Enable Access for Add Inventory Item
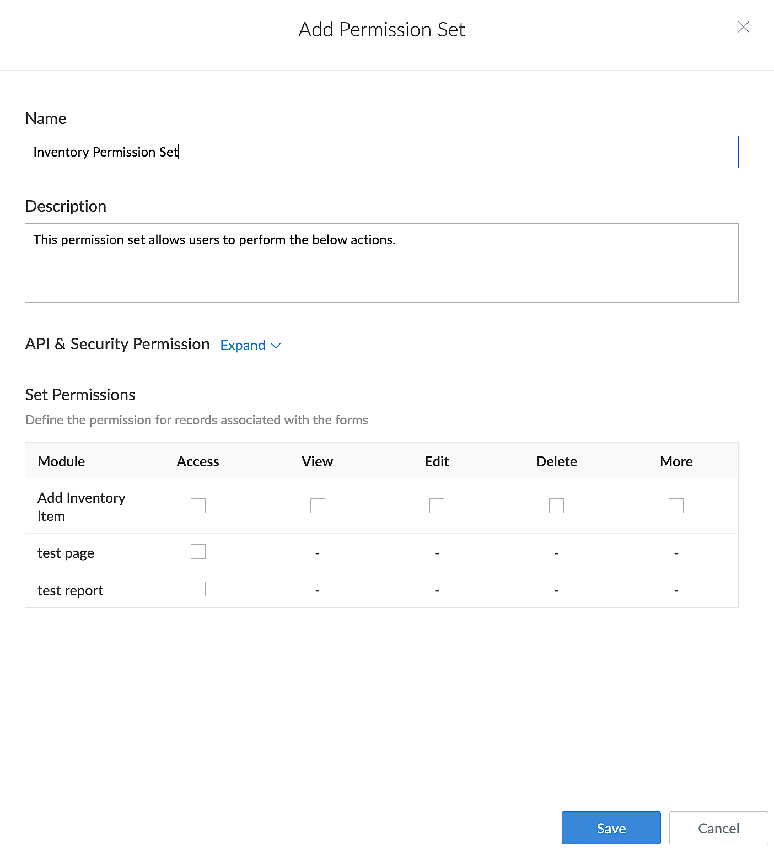Viewport: 774px width, 850px height. 198,505
